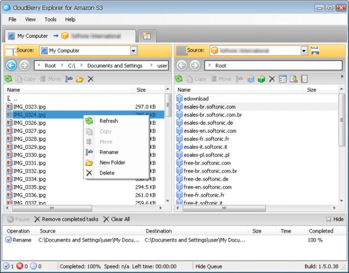Click right pane vertical scrollbar thumb

point(342,120)
